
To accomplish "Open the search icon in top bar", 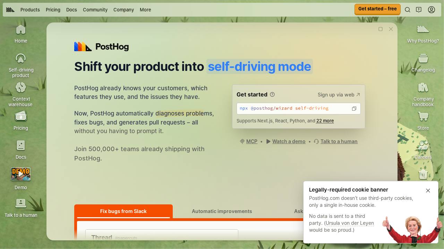I will click(408, 10).
